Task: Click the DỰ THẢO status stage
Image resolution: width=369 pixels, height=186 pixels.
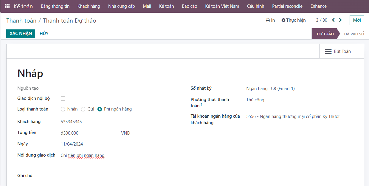Action: click(x=325, y=34)
